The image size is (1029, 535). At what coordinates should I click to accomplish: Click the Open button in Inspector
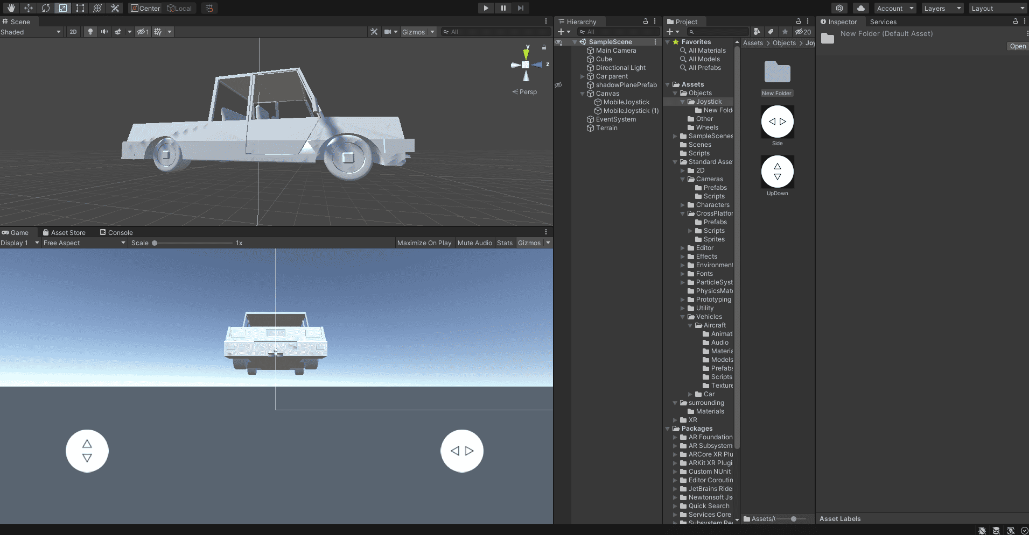click(1017, 46)
